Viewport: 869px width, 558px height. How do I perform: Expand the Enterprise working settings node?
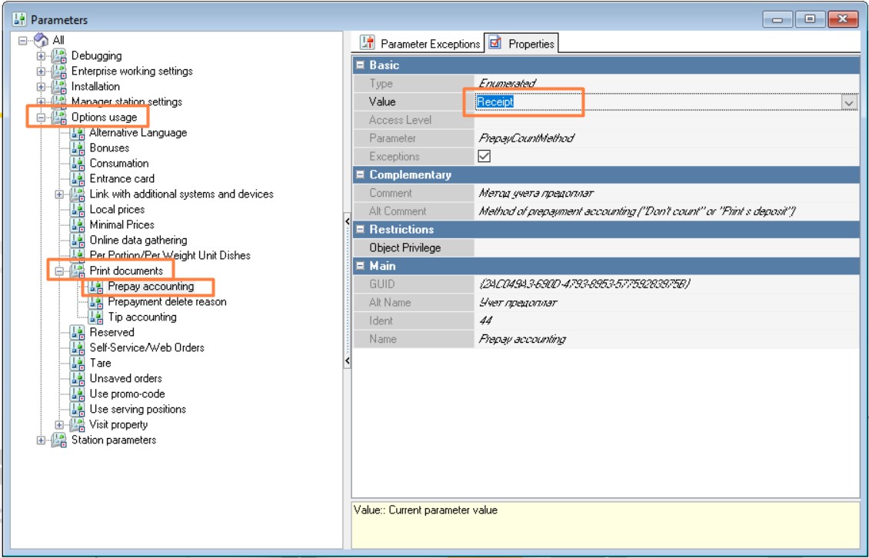pyautogui.click(x=41, y=71)
